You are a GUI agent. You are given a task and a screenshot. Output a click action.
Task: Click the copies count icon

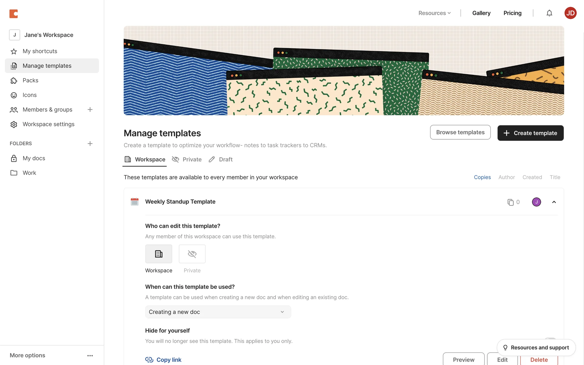click(510, 202)
